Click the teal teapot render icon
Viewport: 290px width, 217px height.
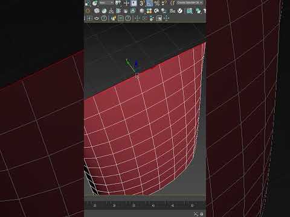[x=198, y=11]
